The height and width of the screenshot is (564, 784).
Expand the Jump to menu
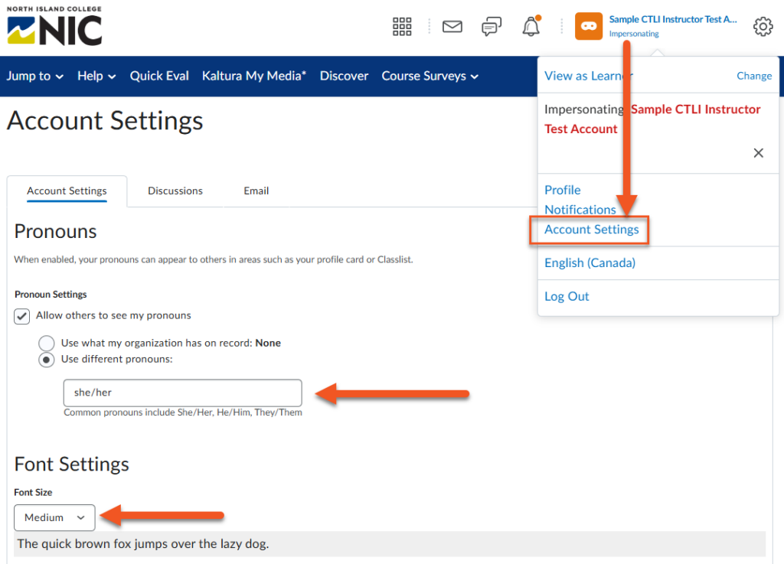(x=35, y=76)
